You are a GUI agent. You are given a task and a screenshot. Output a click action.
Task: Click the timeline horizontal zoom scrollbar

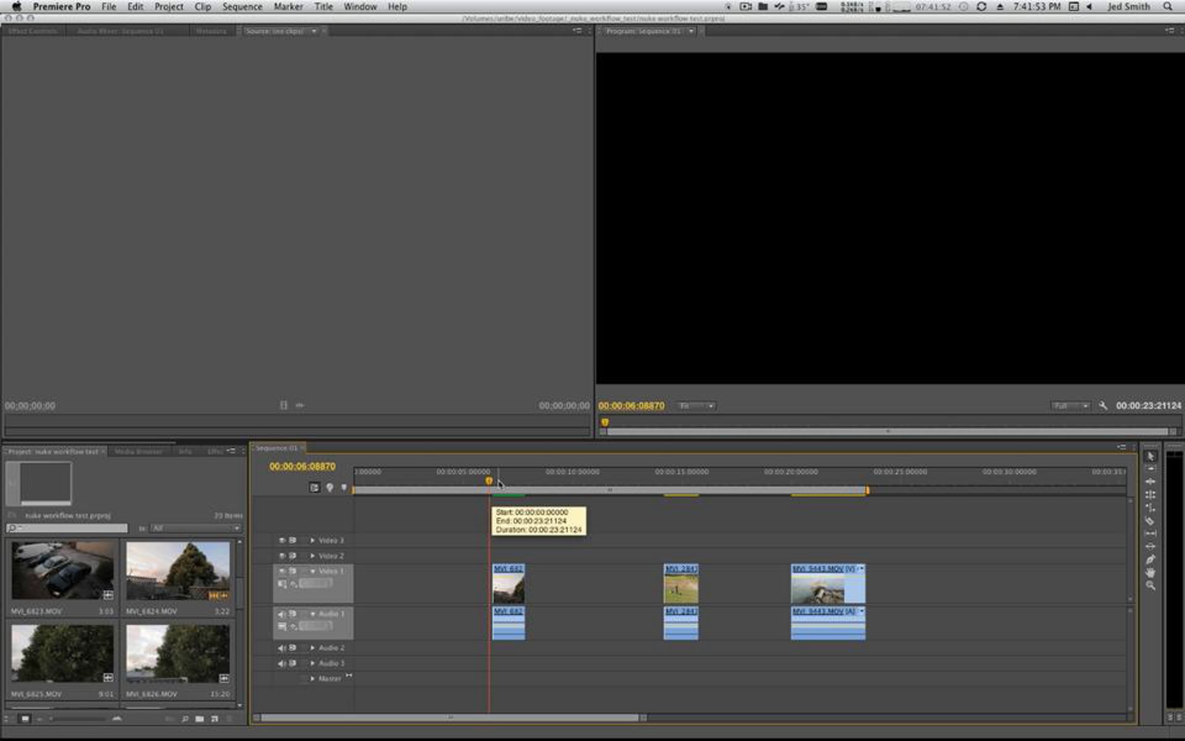point(450,717)
